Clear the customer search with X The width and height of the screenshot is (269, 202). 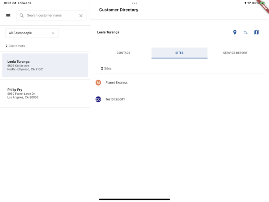pyautogui.click(x=81, y=16)
